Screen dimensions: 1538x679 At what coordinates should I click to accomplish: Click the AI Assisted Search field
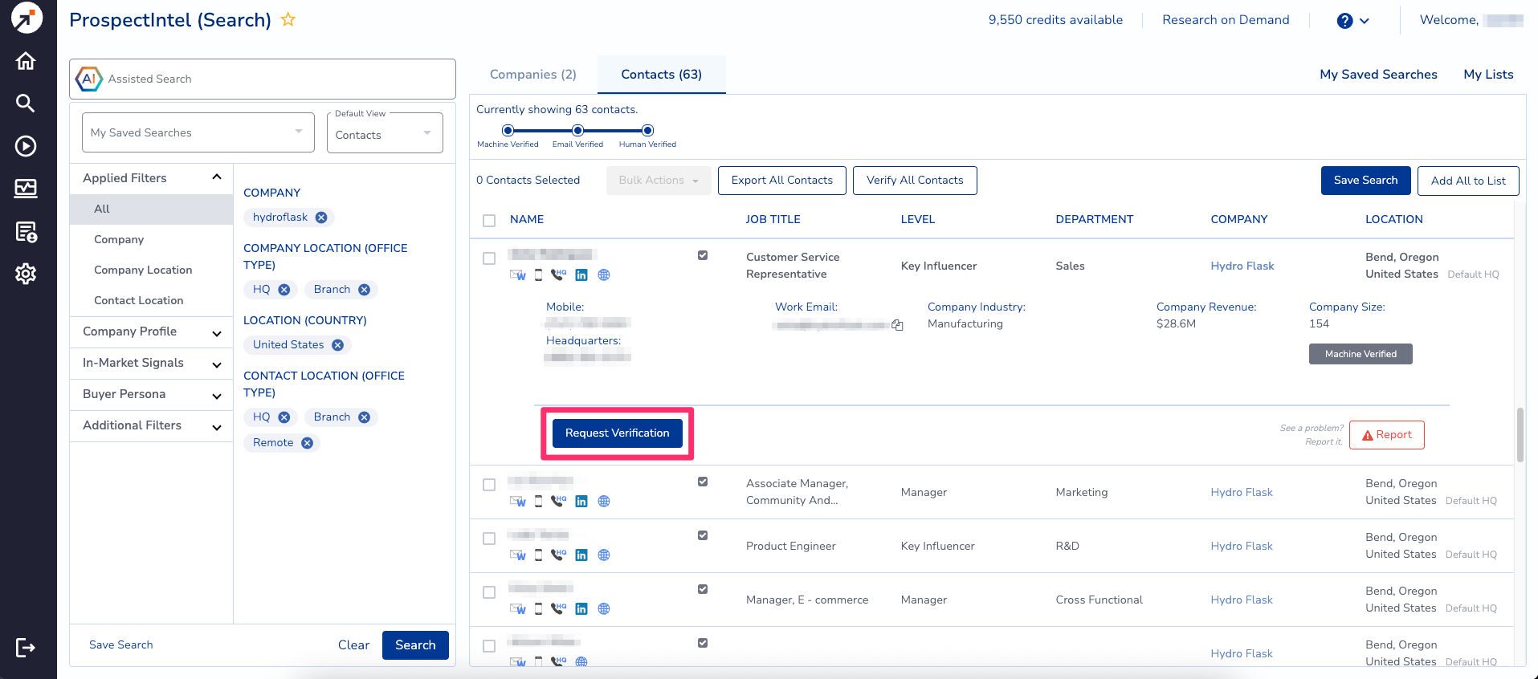(263, 79)
